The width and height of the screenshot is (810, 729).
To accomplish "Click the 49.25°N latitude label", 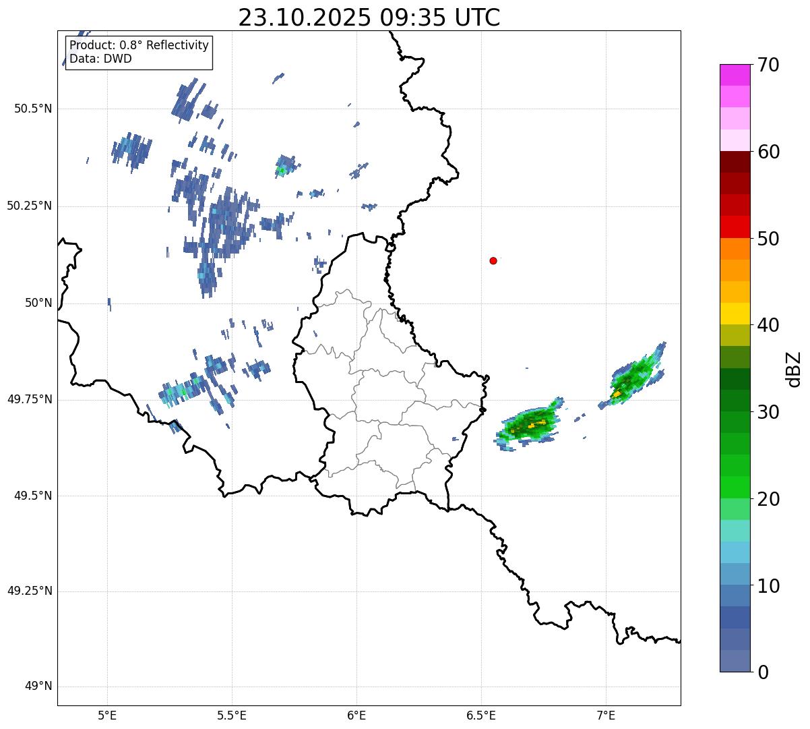I will tap(29, 591).
